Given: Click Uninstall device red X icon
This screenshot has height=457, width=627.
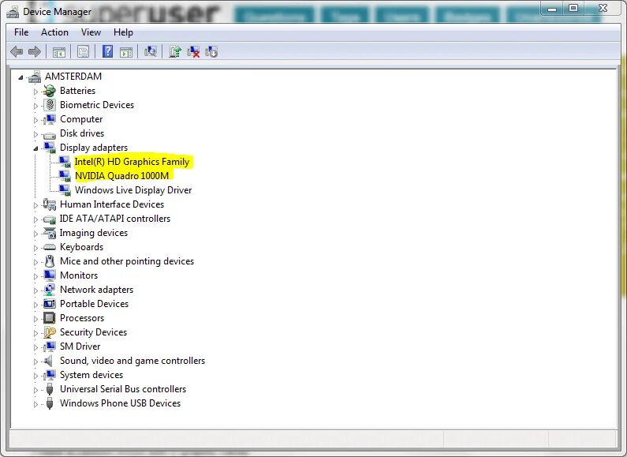Looking at the screenshot, I should [193, 51].
